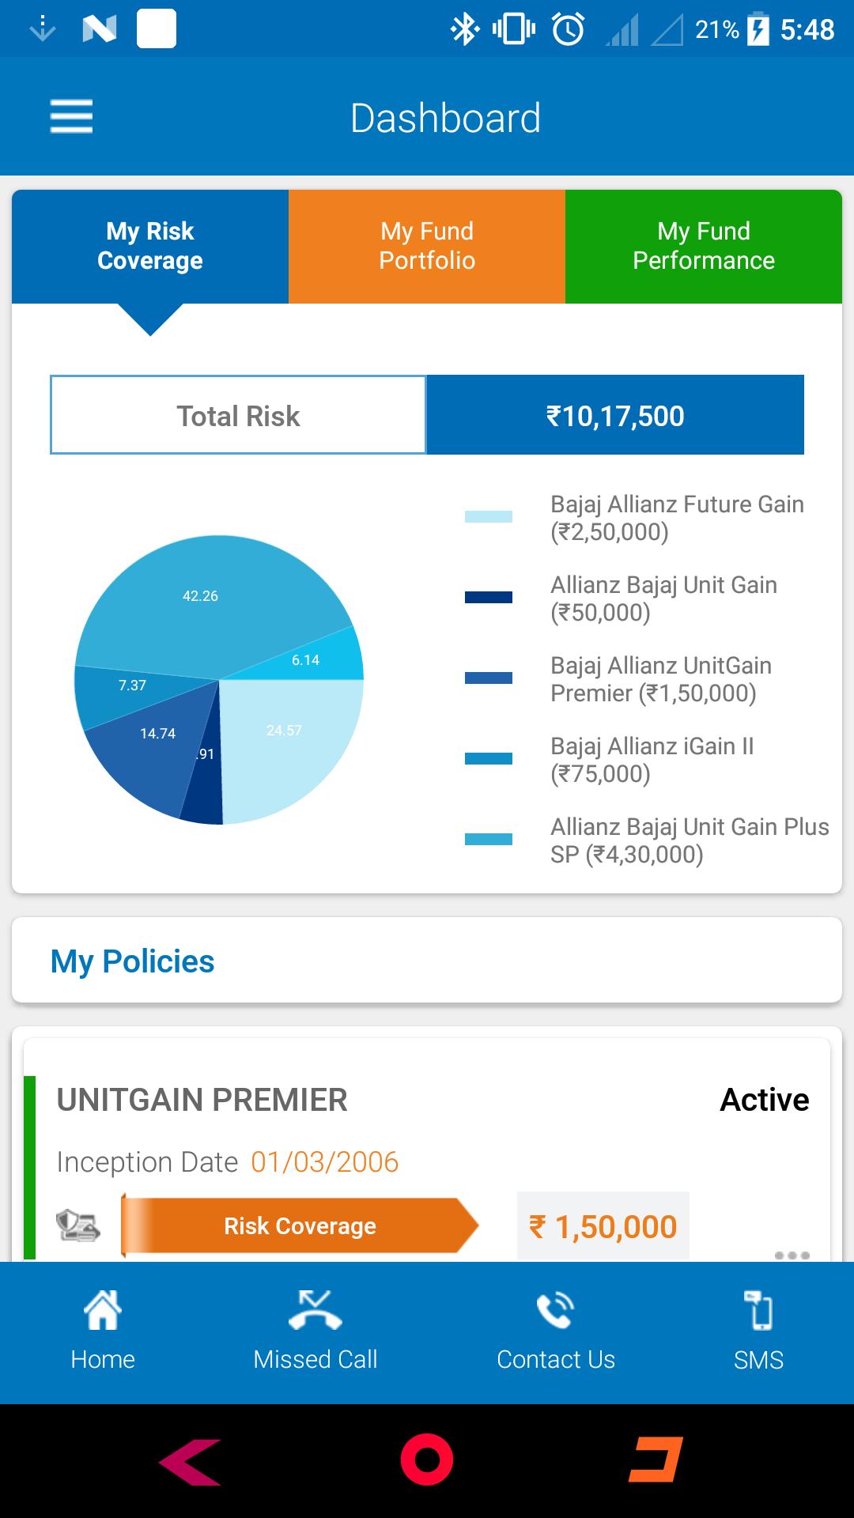Tap the Missed Call phone icon
854x1518 pixels.
tap(315, 1309)
